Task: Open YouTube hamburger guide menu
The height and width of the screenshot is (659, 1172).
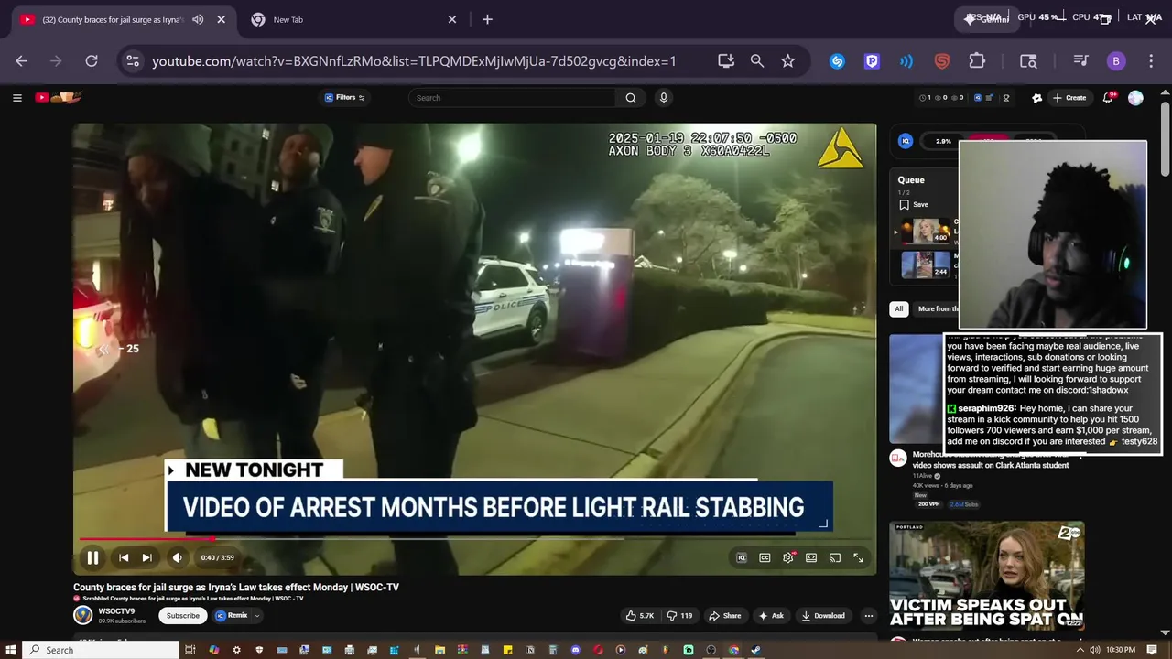Action: [x=16, y=98]
